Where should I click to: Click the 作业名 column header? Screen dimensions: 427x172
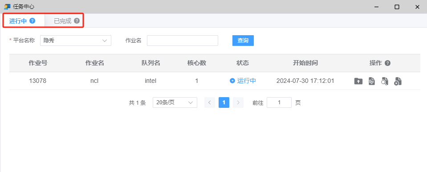point(94,63)
